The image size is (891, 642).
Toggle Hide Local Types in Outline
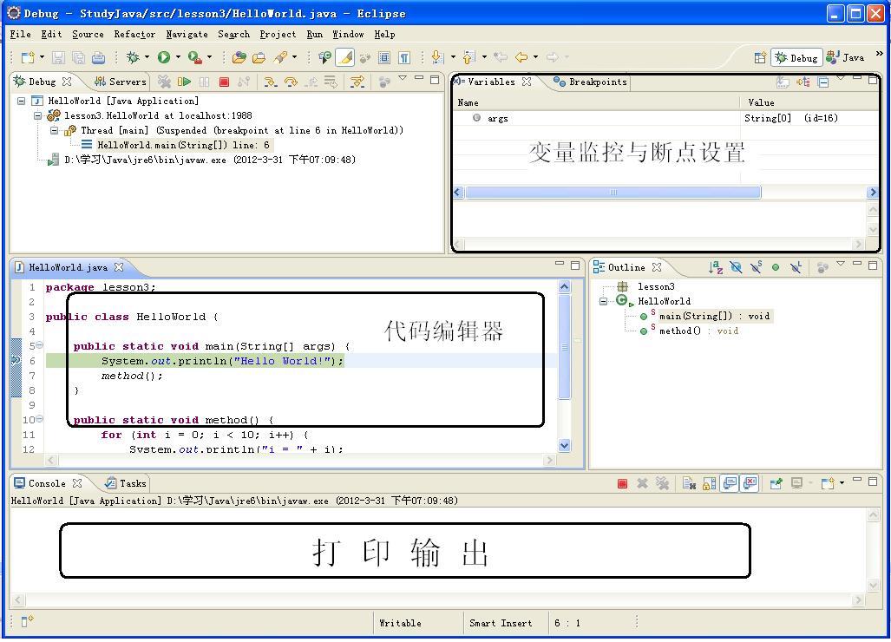[796, 267]
